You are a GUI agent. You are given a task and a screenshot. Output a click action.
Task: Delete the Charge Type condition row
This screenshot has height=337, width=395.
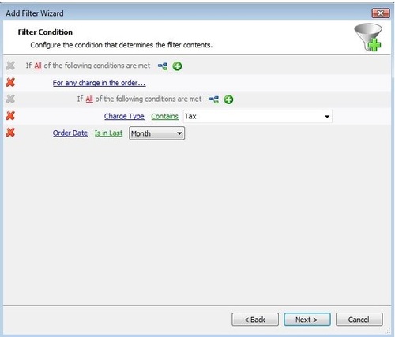(x=10, y=116)
